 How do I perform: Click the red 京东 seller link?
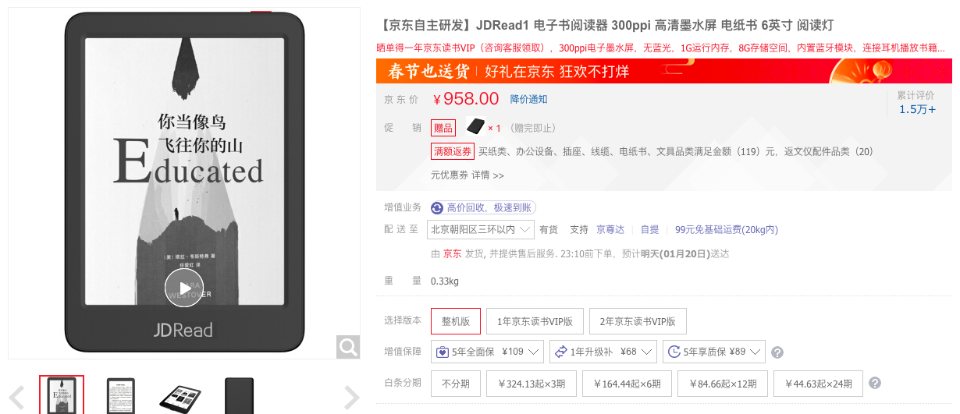(x=452, y=253)
